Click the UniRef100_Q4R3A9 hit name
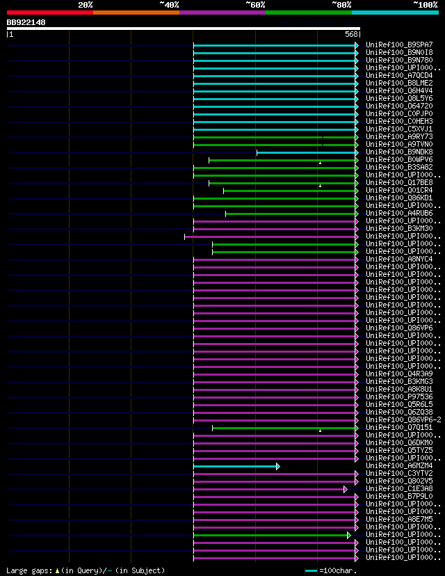This screenshot has width=445, height=576. (x=399, y=374)
